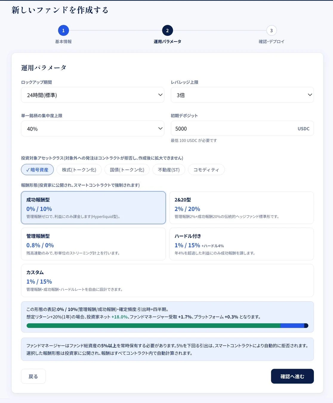Click the 初期デポジット input field
Screen dimensions: 333x403
coord(242,128)
